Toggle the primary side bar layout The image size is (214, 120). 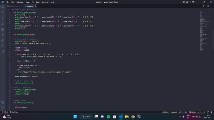pyautogui.click(x=184, y=2)
